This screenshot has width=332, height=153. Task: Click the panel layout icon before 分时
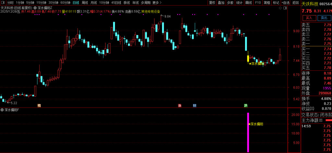(3, 2)
